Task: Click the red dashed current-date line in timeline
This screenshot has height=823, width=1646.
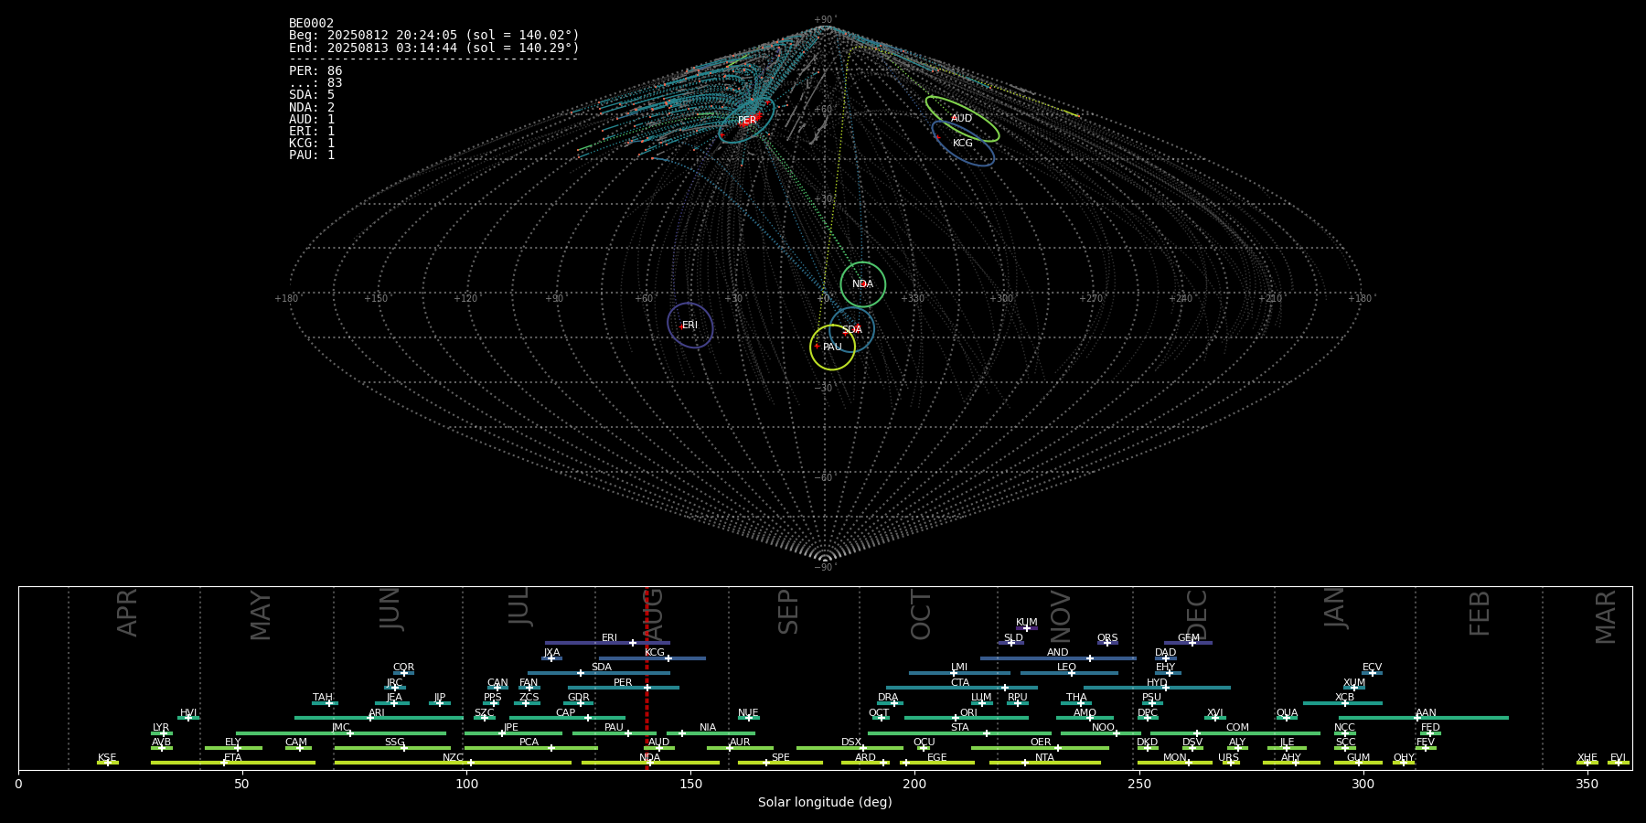Action: click(x=647, y=678)
